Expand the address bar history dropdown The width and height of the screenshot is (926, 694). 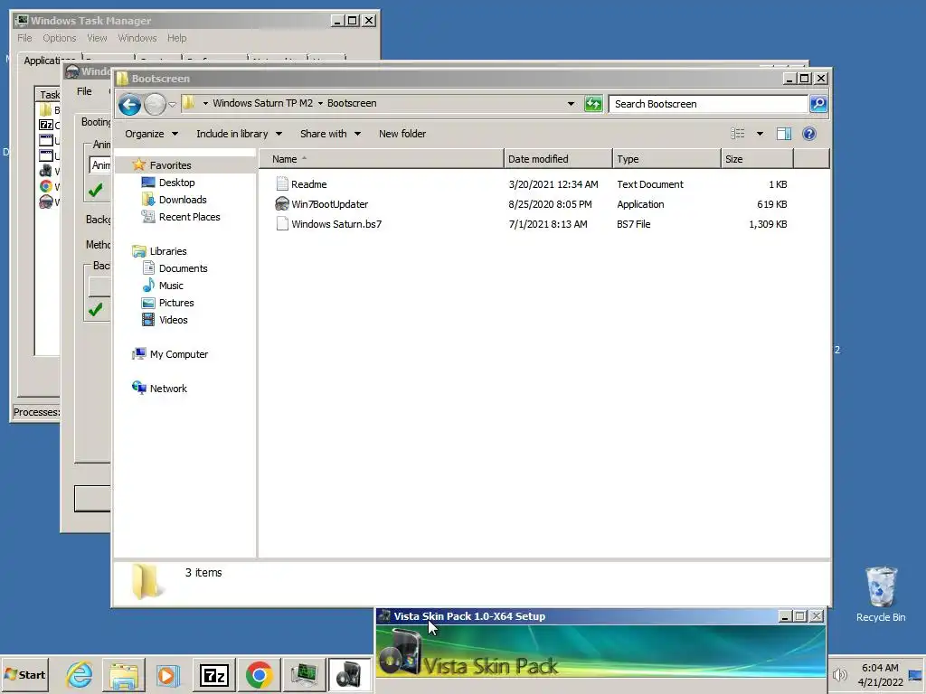[x=571, y=104]
